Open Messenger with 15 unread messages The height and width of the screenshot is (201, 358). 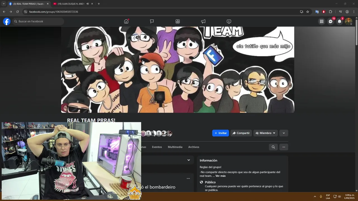pyautogui.click(x=331, y=21)
